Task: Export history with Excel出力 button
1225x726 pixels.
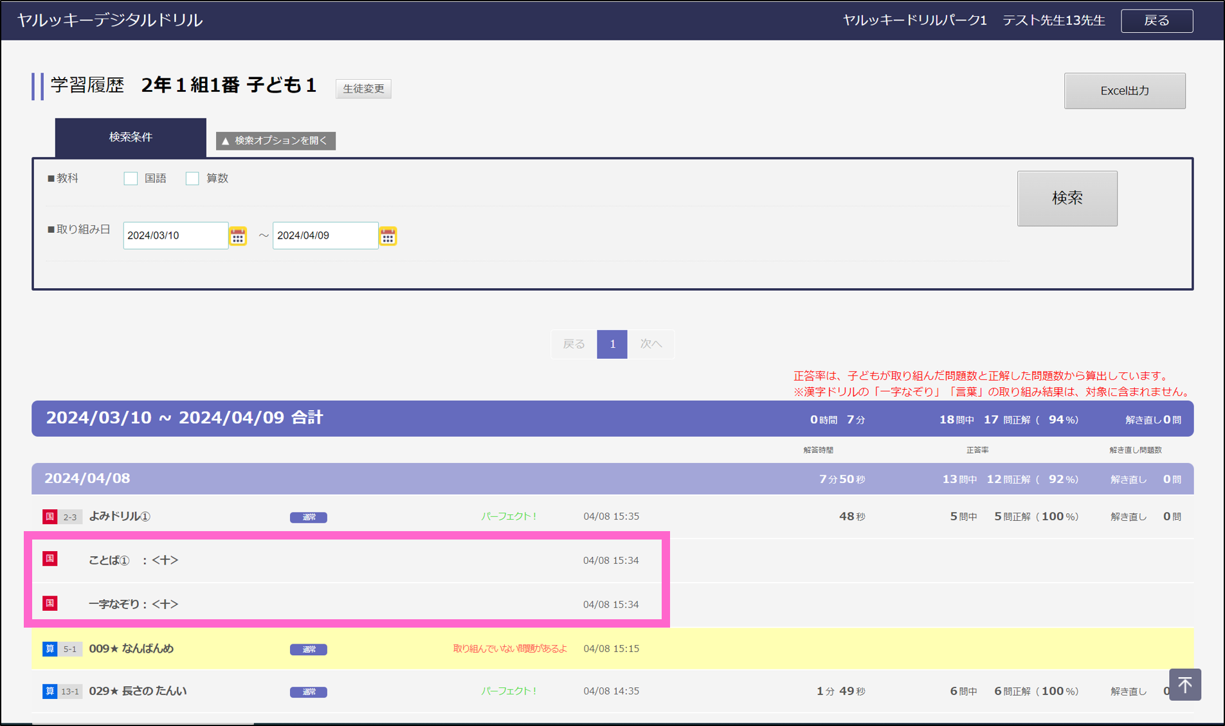Action: 1124,91
